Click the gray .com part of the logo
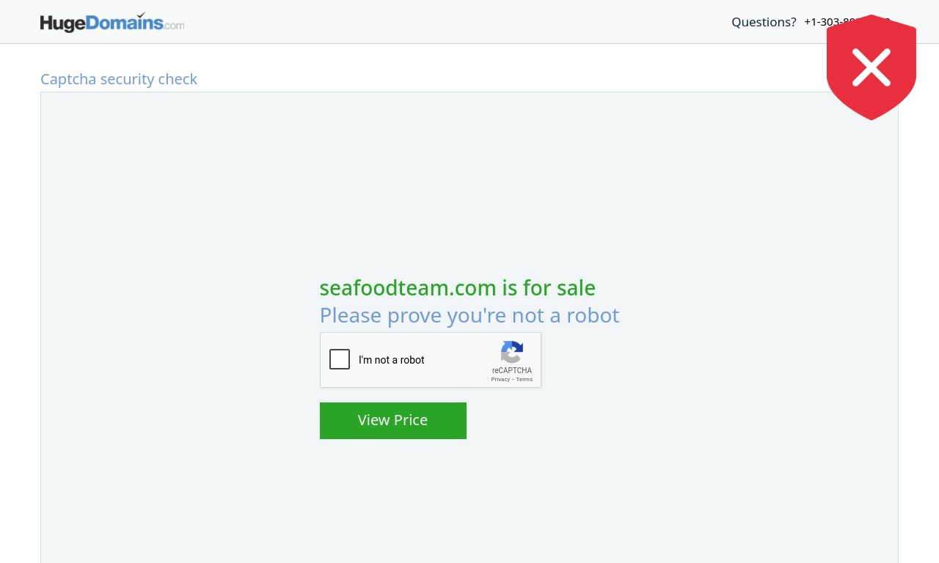 point(175,26)
